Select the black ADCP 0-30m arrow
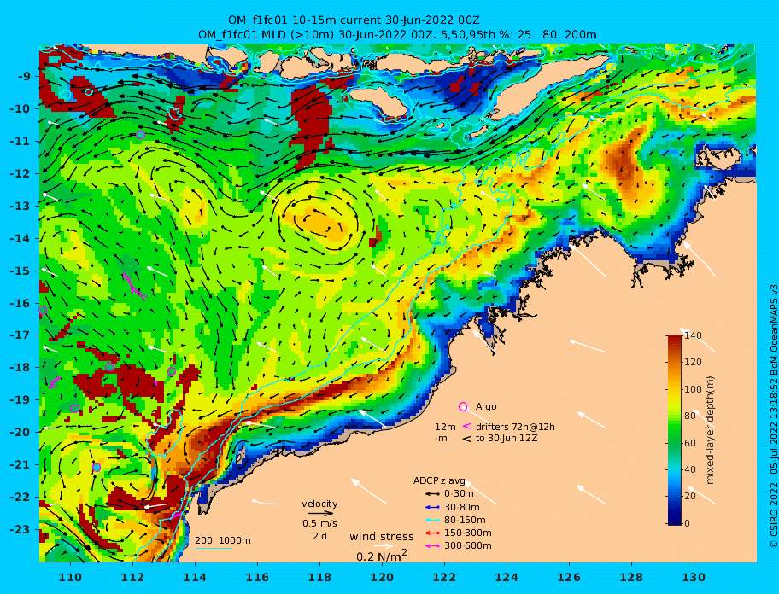Image resolution: width=779 pixels, height=594 pixels. pyautogui.click(x=432, y=494)
